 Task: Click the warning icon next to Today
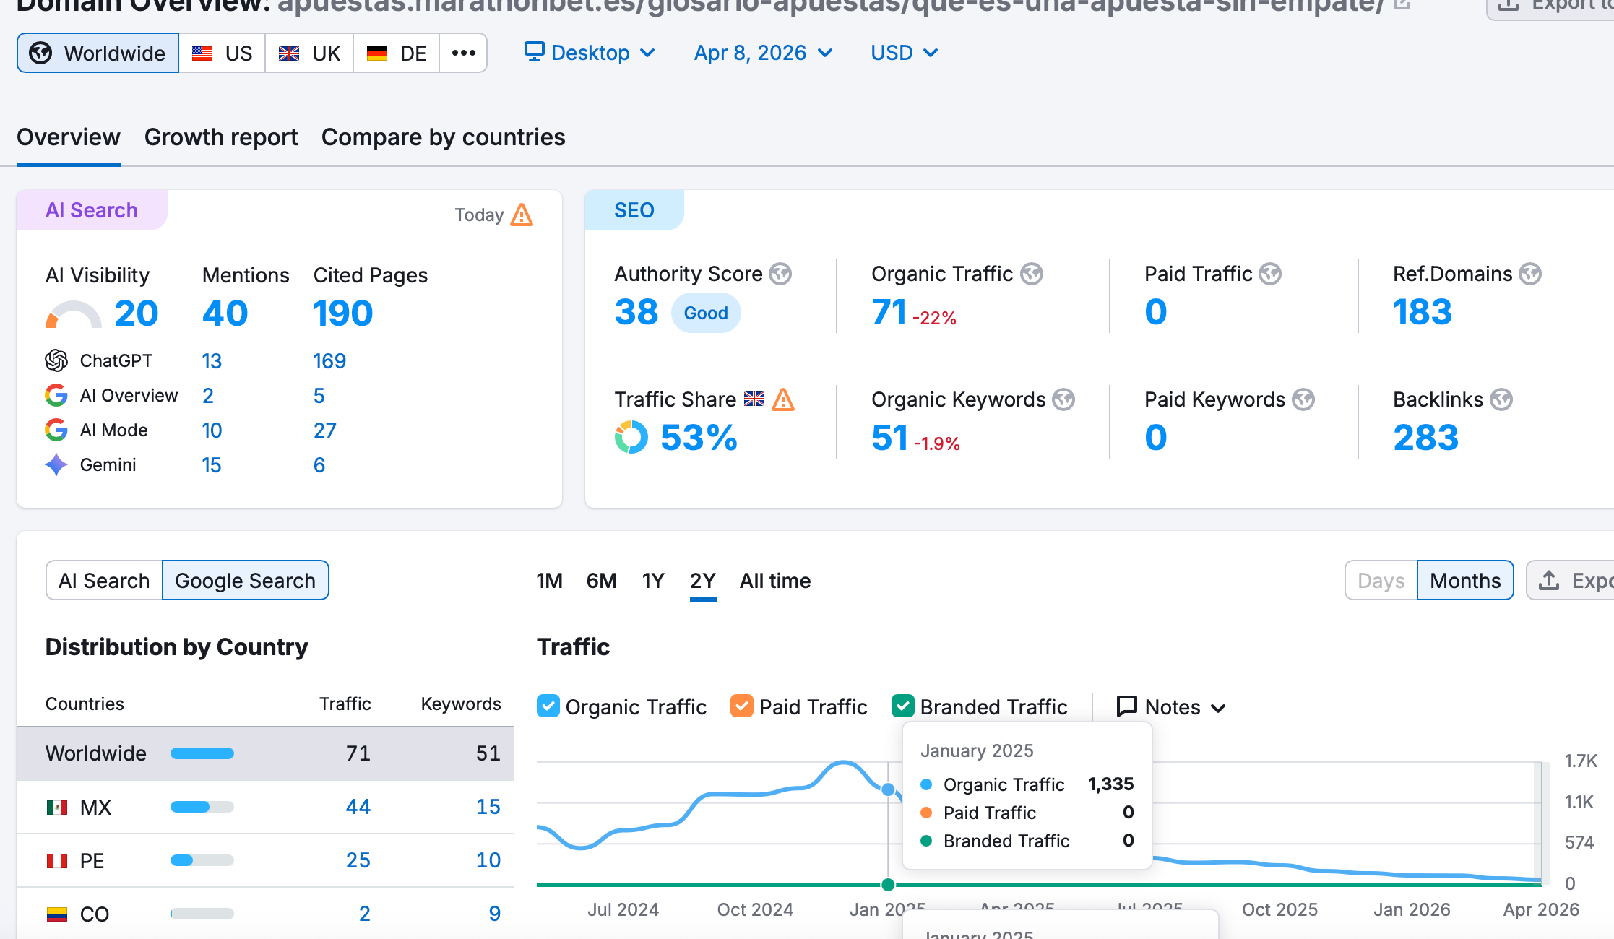522,215
